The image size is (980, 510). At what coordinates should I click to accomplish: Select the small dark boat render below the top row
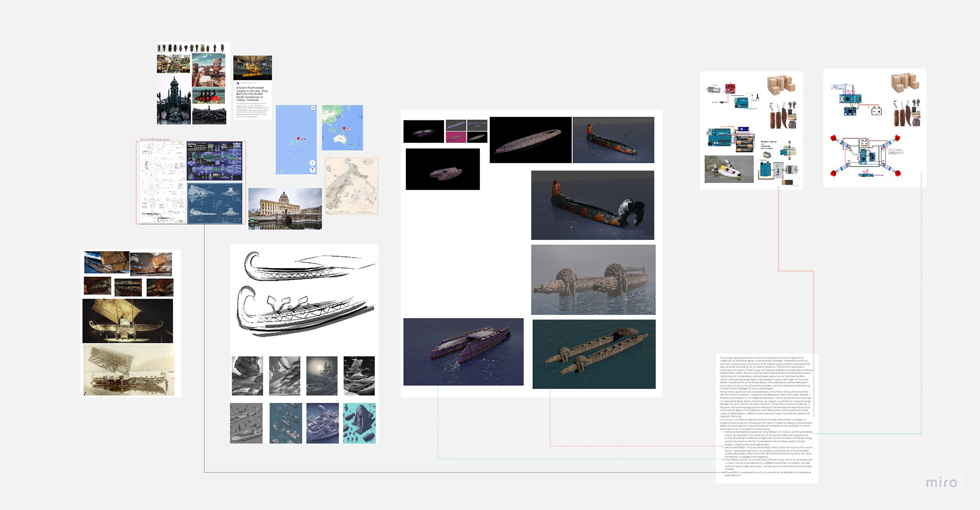[x=443, y=169]
